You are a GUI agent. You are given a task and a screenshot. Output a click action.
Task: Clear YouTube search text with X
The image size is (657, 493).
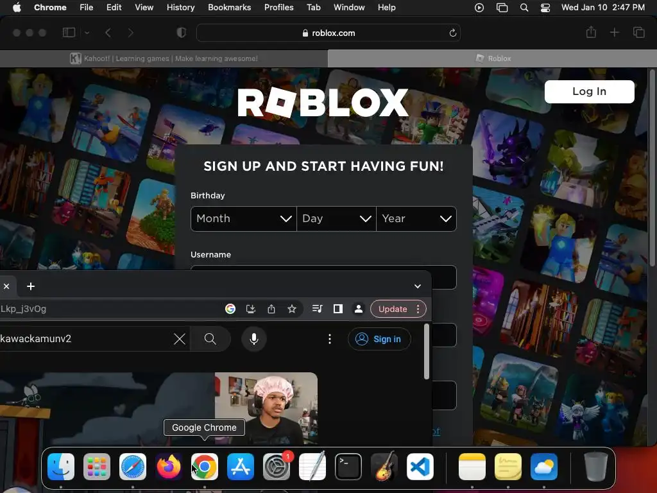pyautogui.click(x=180, y=339)
